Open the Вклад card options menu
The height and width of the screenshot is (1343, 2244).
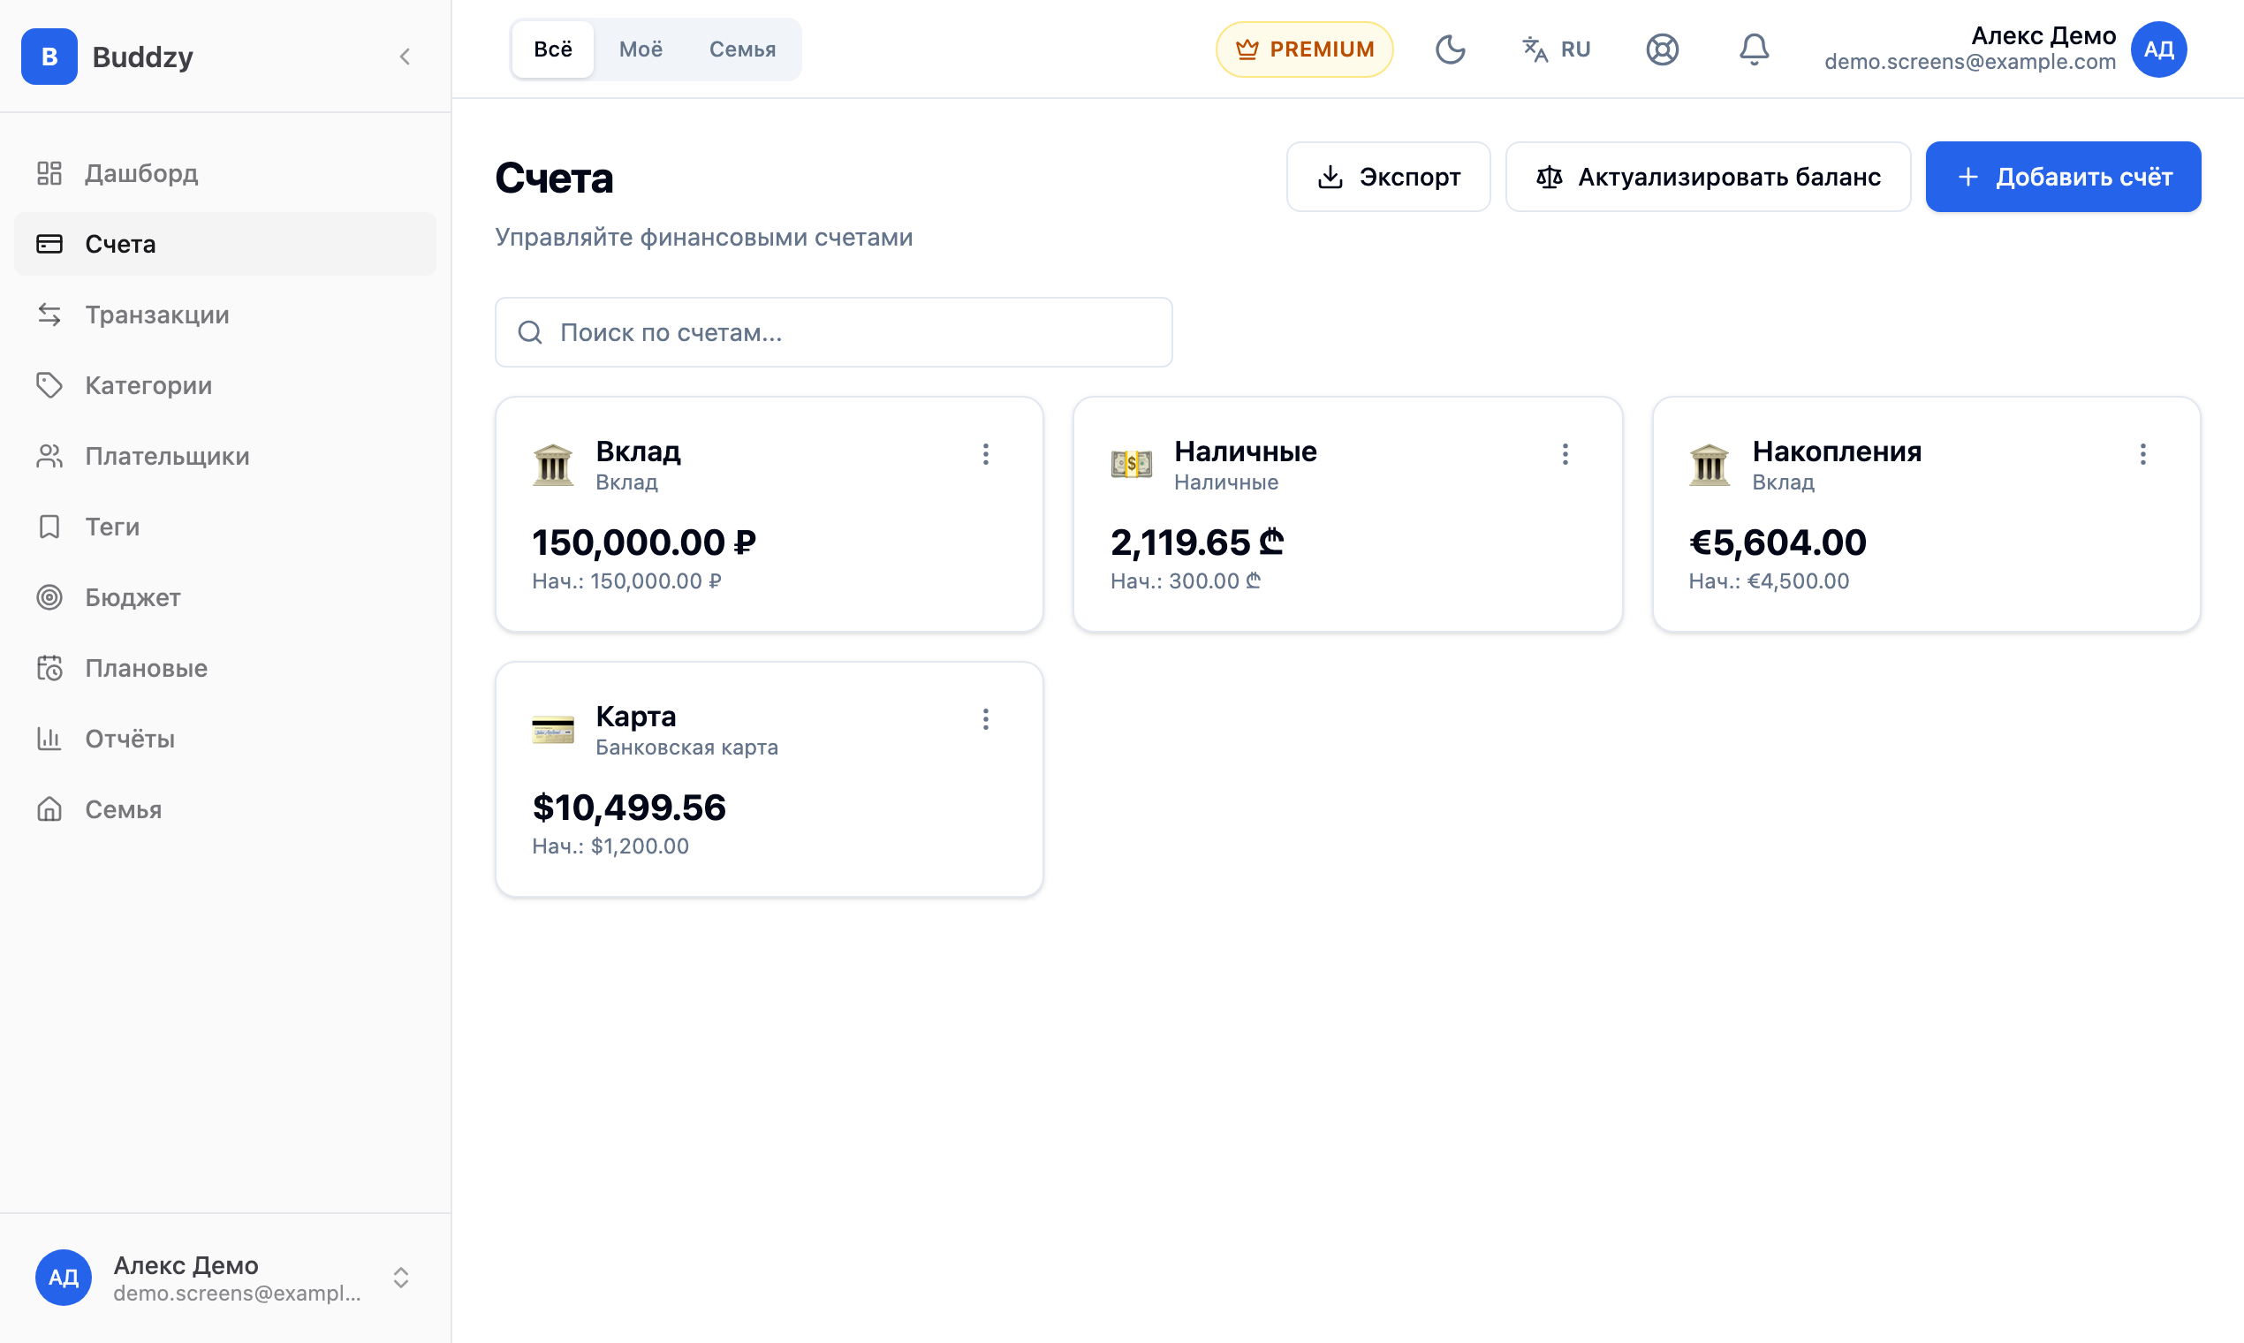coord(985,454)
